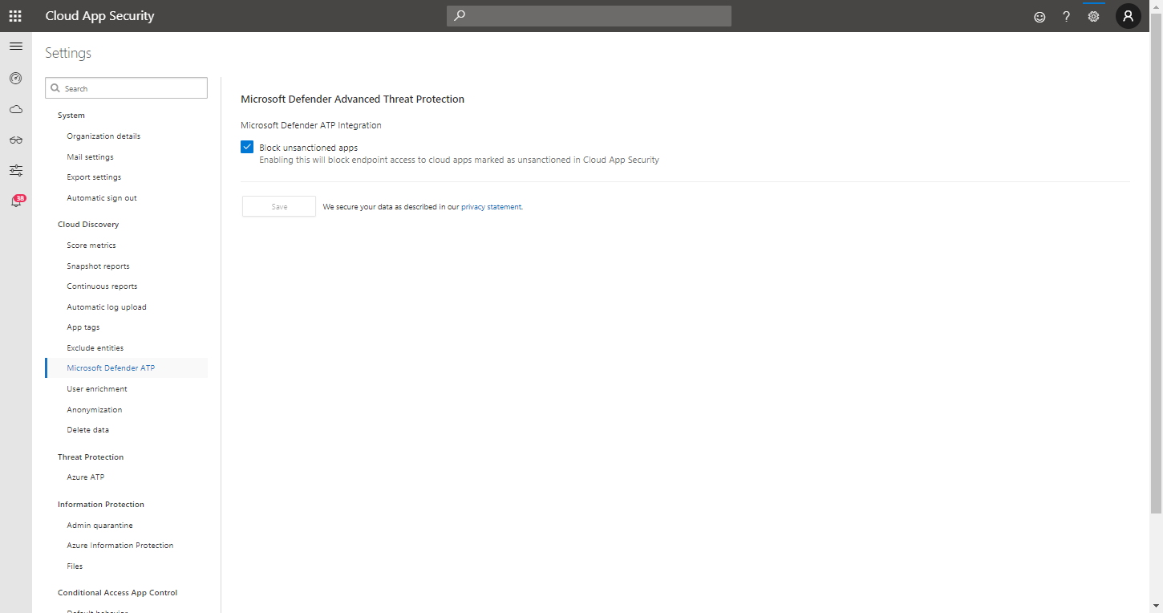Select Files under Information Protection
Viewport: 1163px width, 613px height.
75,566
